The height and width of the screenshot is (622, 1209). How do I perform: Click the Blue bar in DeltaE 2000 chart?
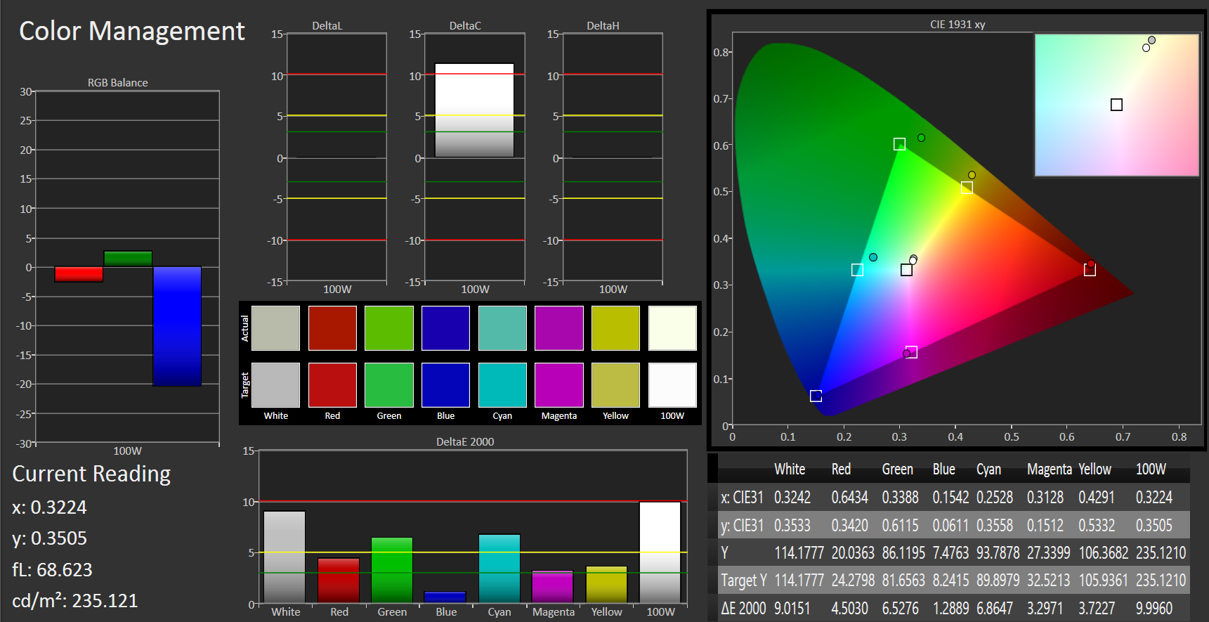tap(445, 597)
